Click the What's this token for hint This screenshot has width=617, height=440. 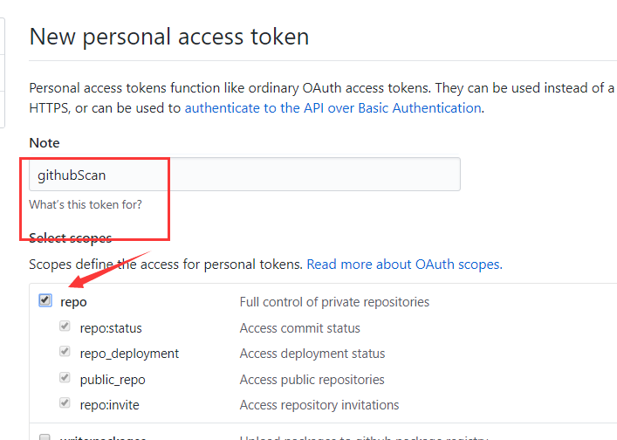(86, 205)
